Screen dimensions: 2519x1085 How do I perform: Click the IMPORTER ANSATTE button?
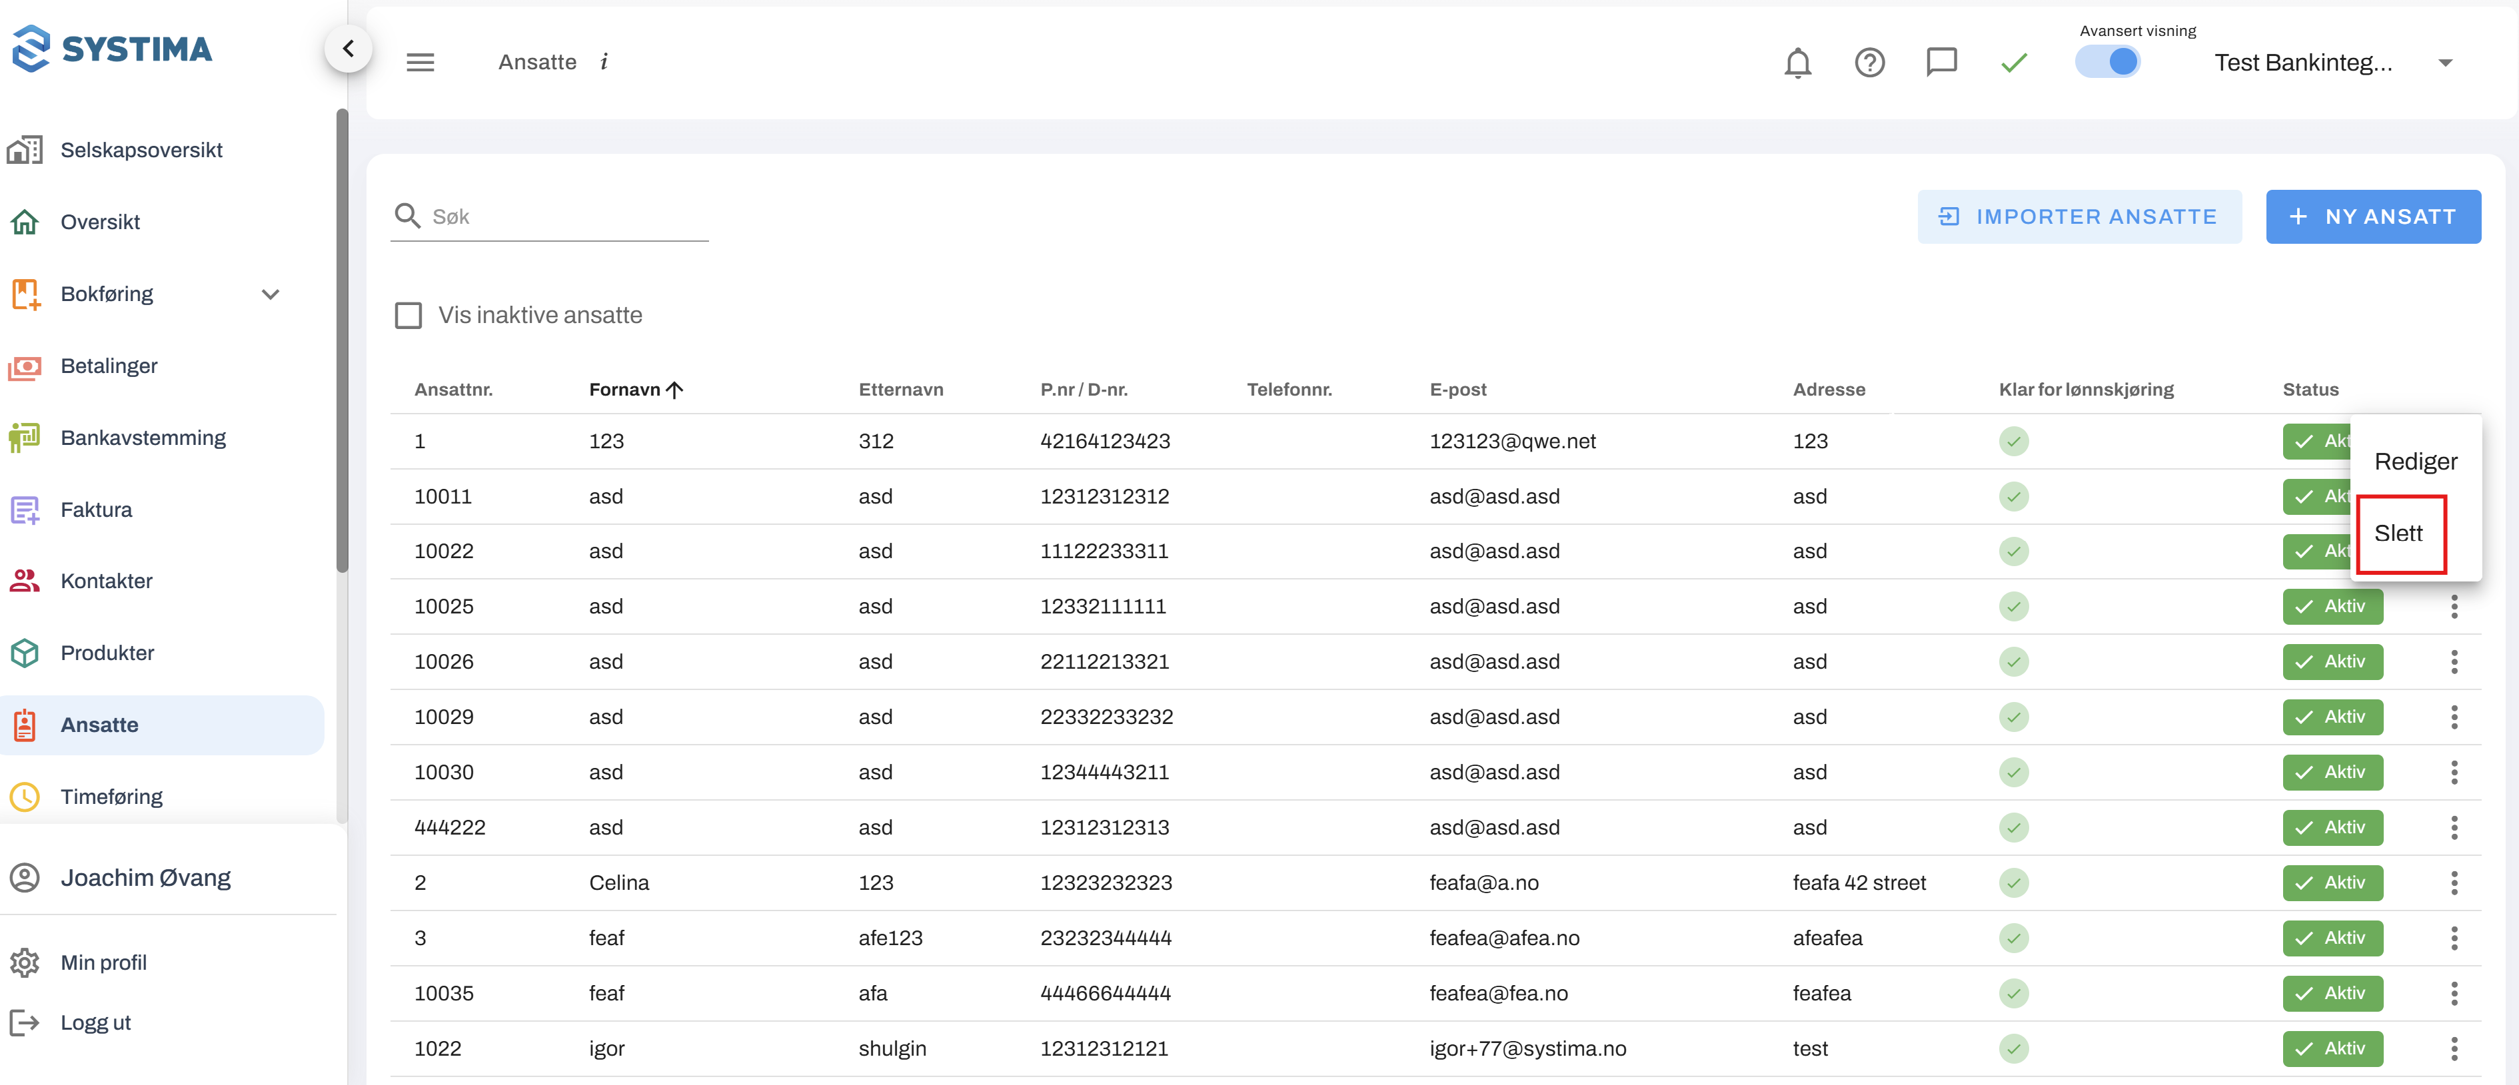(2079, 217)
